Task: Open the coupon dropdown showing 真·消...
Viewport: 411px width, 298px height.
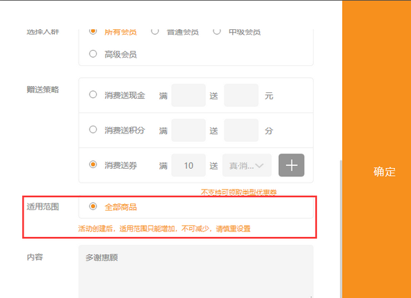Action: click(x=247, y=165)
